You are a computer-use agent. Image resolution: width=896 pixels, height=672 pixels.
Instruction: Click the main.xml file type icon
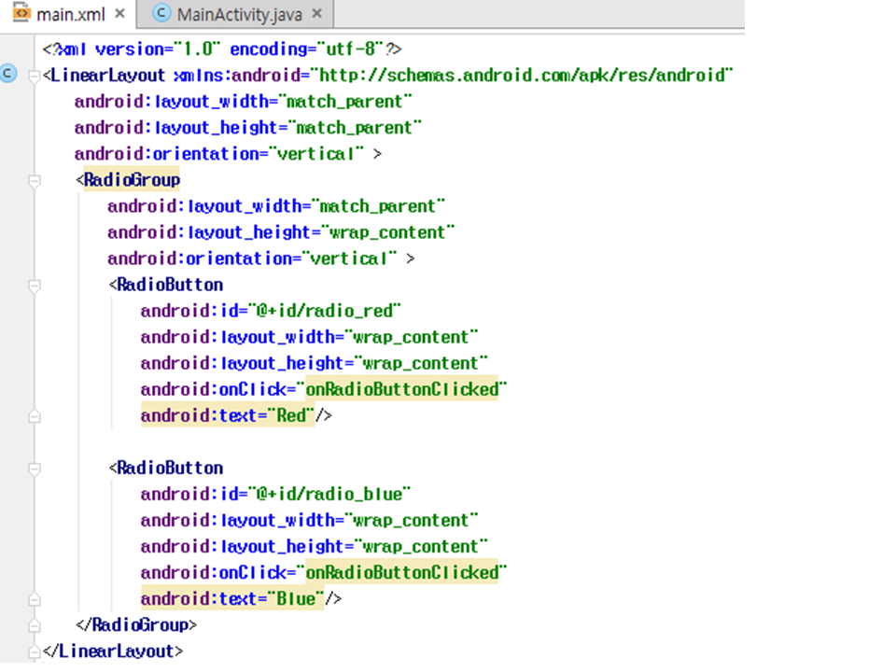tap(21, 14)
